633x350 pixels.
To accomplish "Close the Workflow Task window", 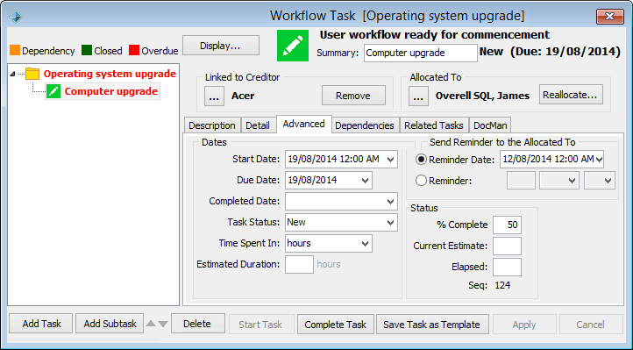I will tap(609, 17).
